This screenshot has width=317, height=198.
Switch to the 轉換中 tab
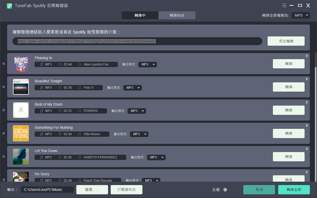pyautogui.click(x=140, y=15)
